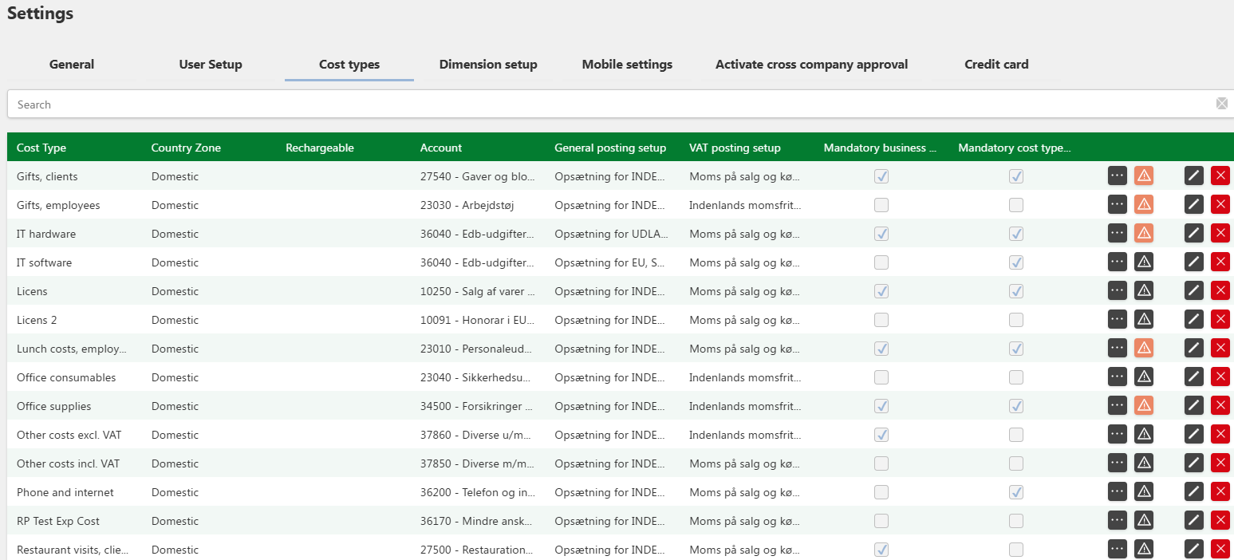Click the Account column header
Screen dimensions: 1234x560
coord(441,148)
